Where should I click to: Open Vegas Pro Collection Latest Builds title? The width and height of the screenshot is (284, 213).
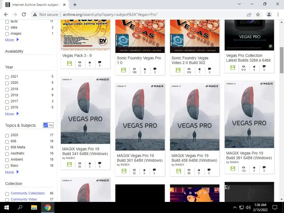point(248,58)
